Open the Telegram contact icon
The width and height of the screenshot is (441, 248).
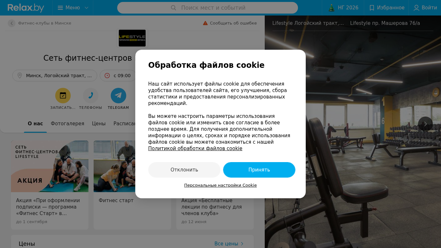coord(118,96)
